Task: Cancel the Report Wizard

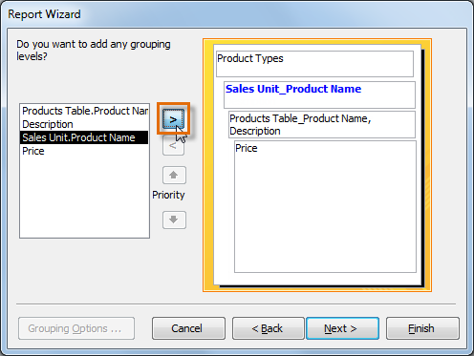Action: tap(188, 328)
